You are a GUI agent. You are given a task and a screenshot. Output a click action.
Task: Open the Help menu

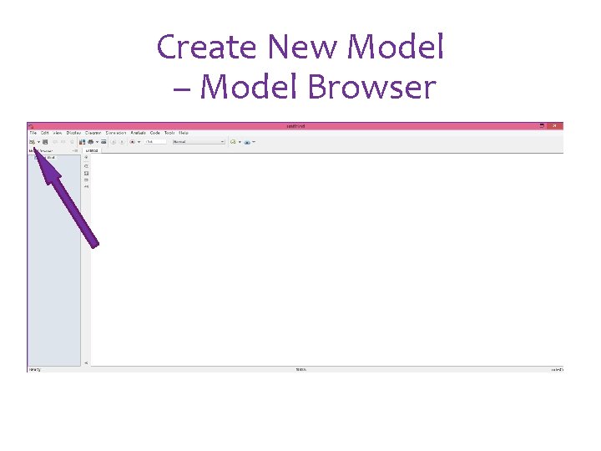(184, 133)
